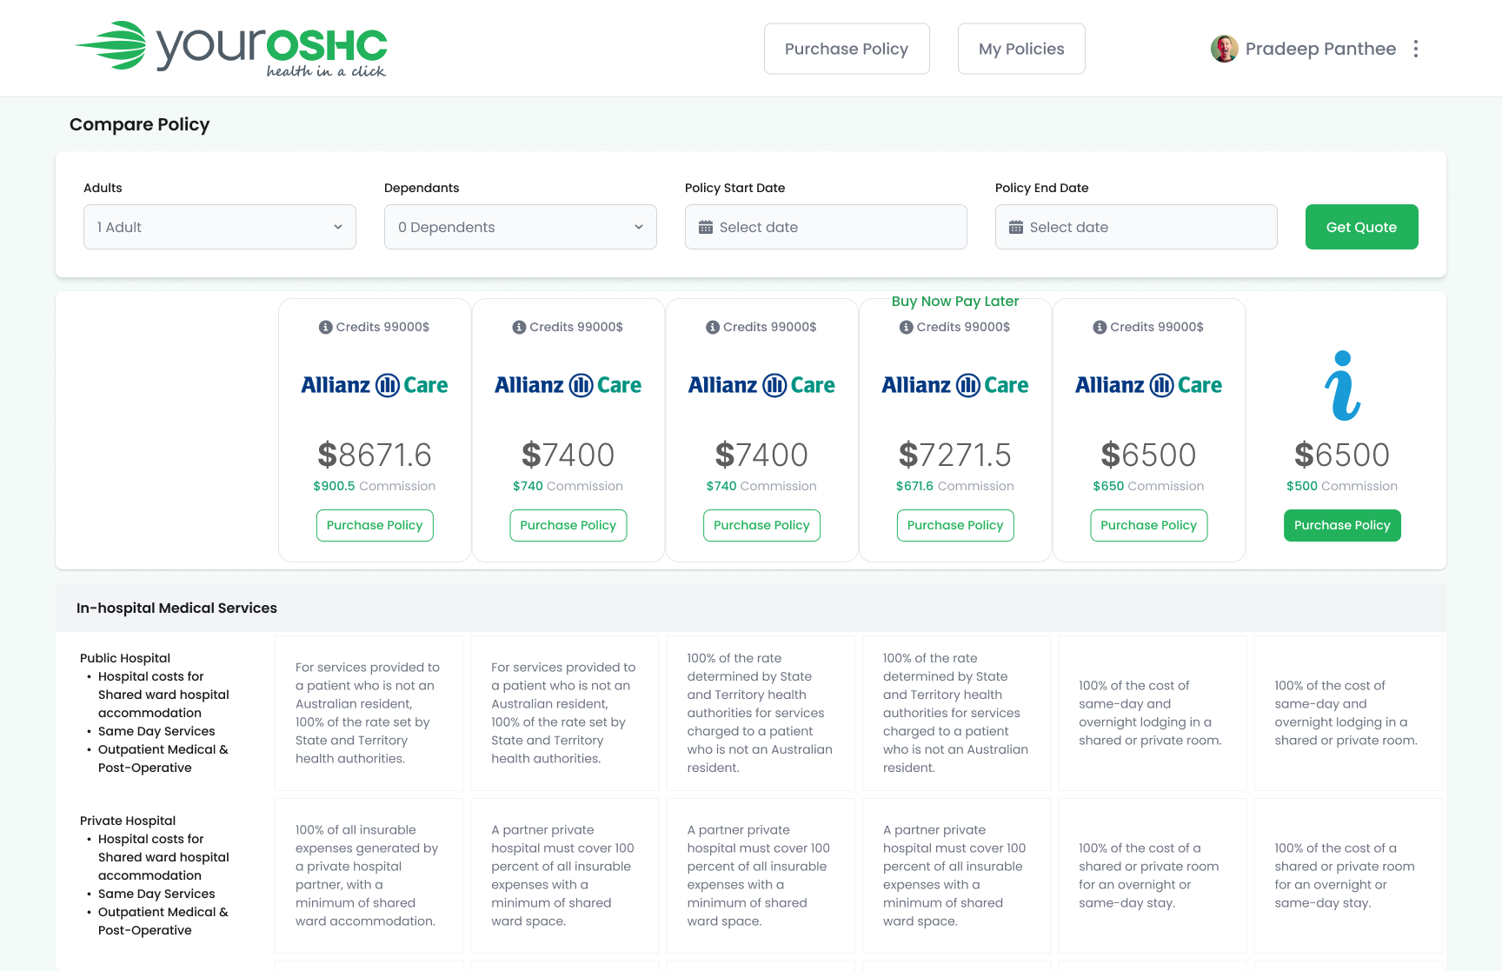Click the $671.6 Commission text
1502x971 pixels.
(x=955, y=486)
